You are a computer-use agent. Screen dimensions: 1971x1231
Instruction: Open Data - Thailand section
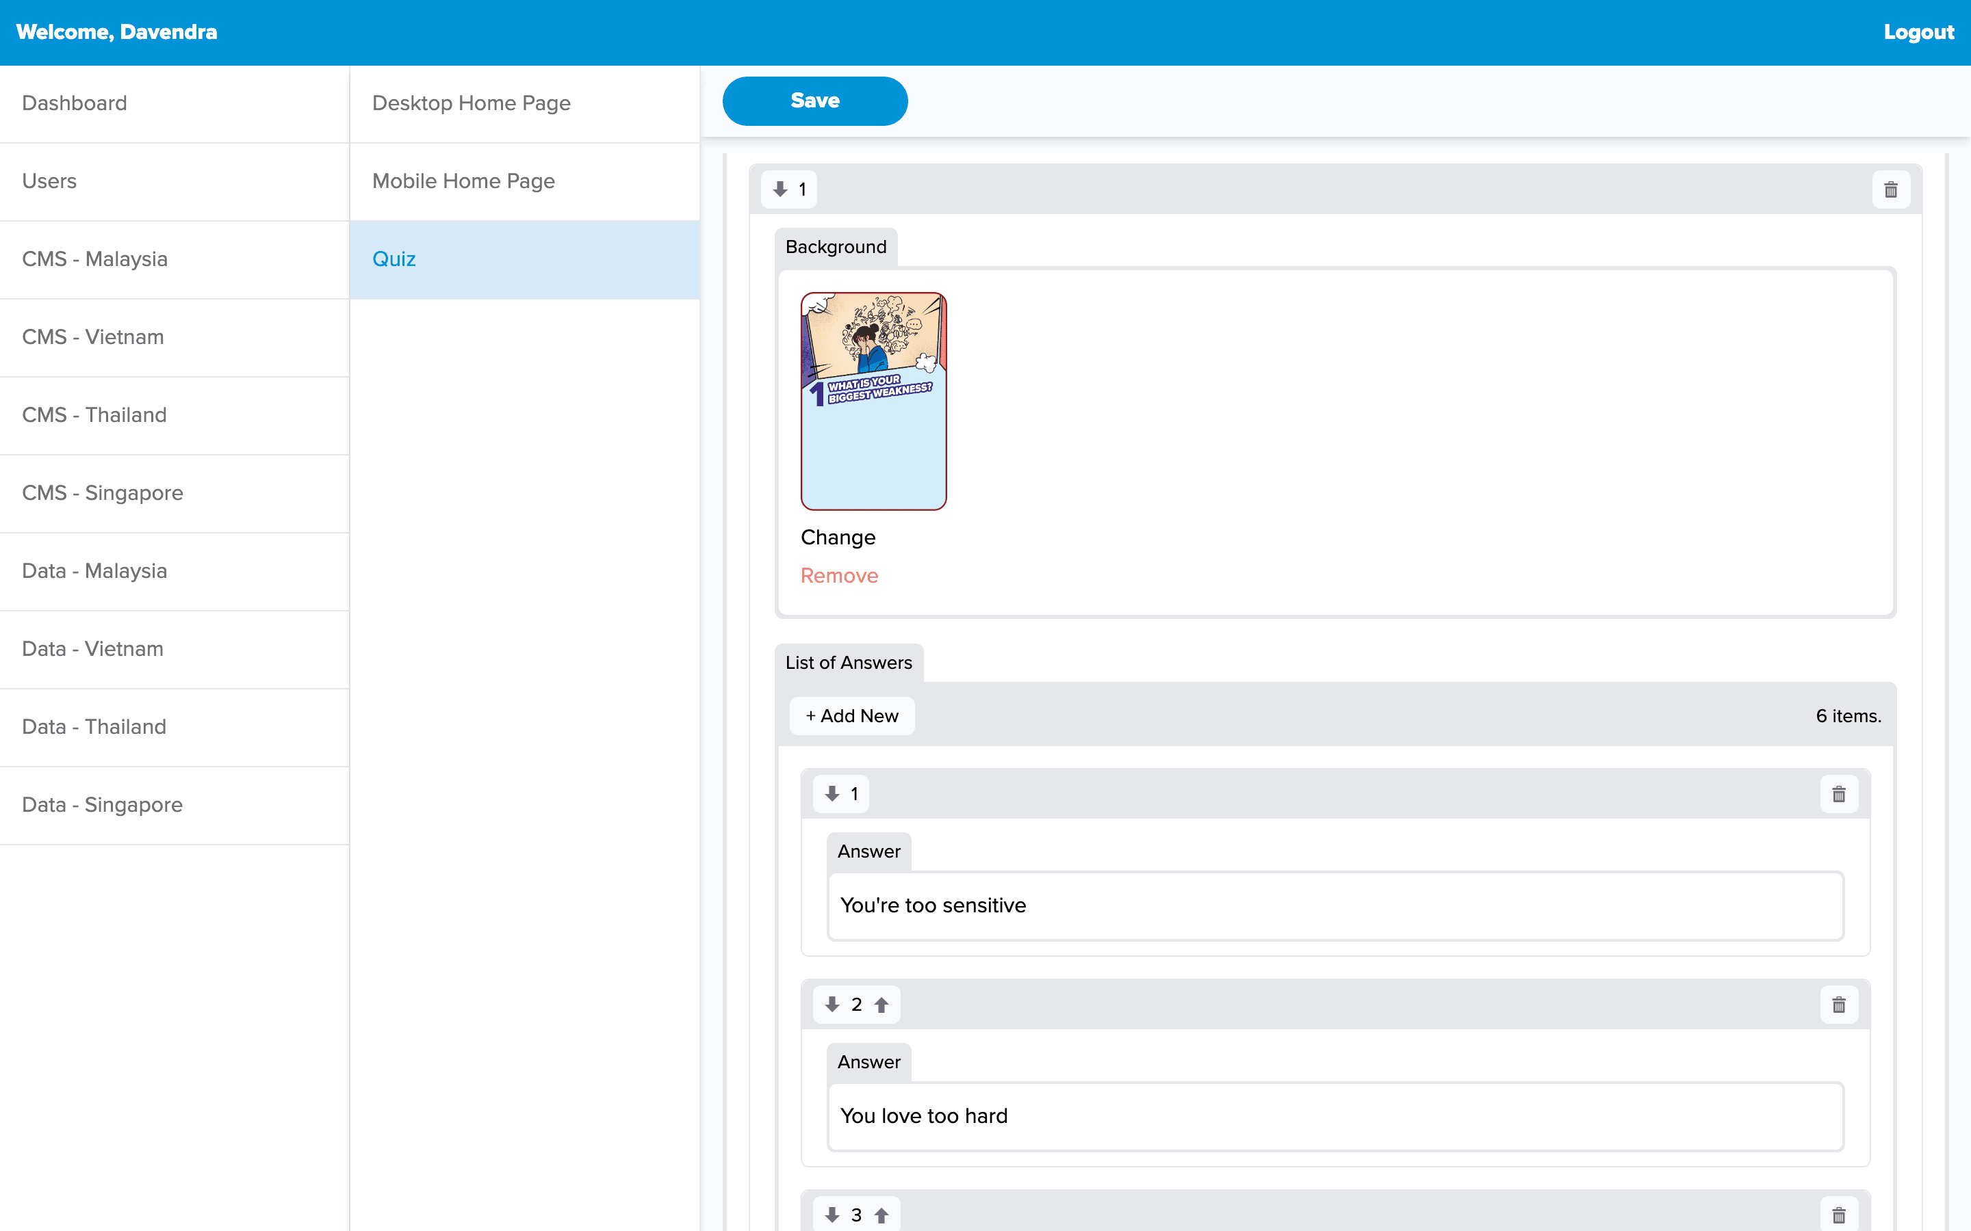click(175, 727)
